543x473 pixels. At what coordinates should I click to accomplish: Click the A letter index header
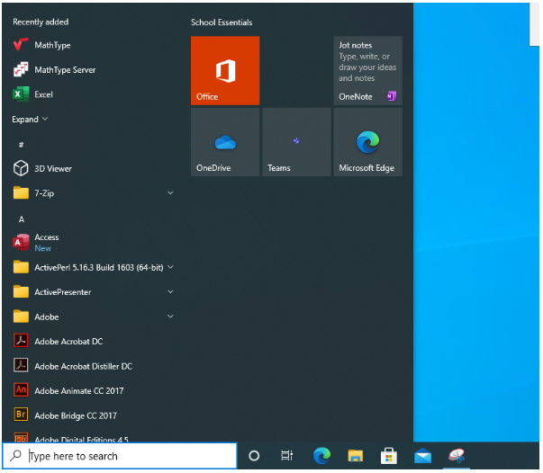pyautogui.click(x=22, y=219)
